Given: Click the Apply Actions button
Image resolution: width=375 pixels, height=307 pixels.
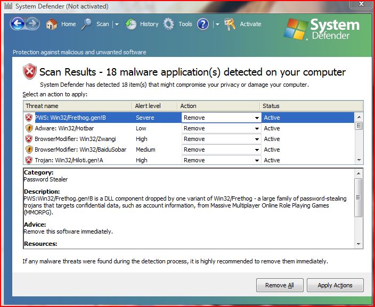Looking at the screenshot, I should click(335, 285).
